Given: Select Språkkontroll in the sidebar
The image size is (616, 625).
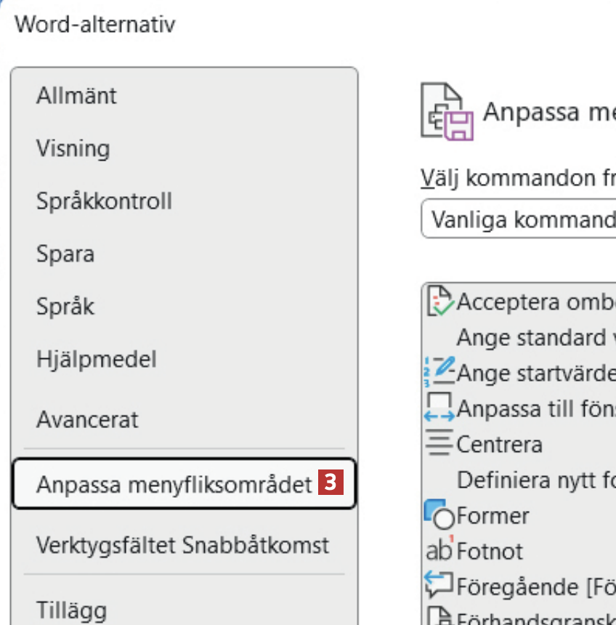Looking at the screenshot, I should (104, 201).
